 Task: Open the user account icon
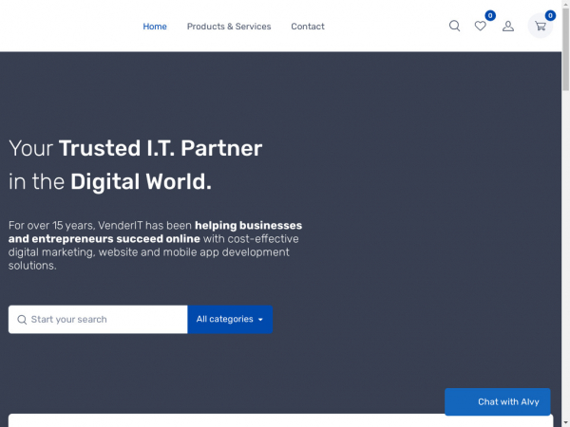(508, 26)
